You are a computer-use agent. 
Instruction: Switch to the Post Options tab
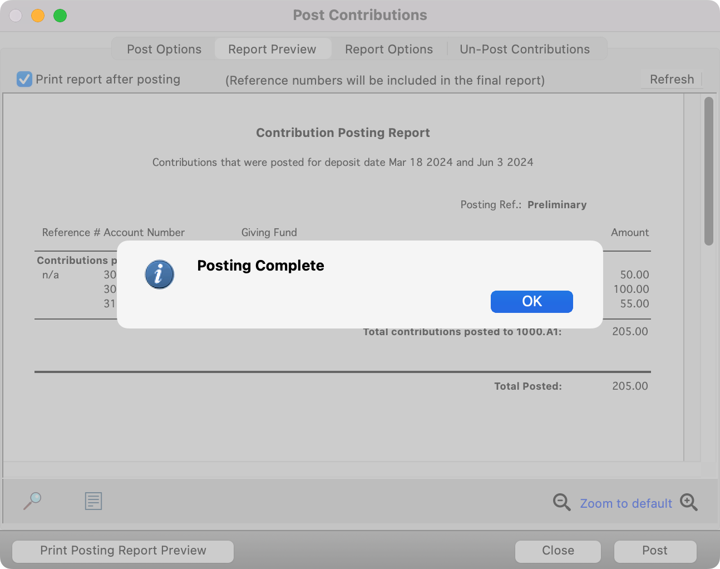pos(165,49)
